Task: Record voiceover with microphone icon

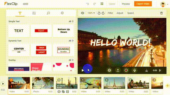Action: click(135, 70)
